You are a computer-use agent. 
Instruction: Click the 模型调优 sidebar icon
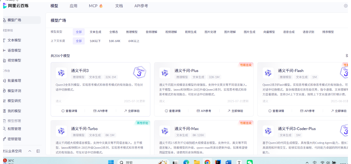4,101
